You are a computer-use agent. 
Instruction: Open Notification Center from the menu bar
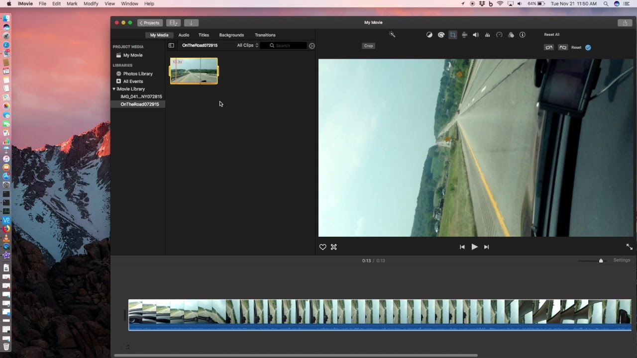pyautogui.click(x=627, y=3)
